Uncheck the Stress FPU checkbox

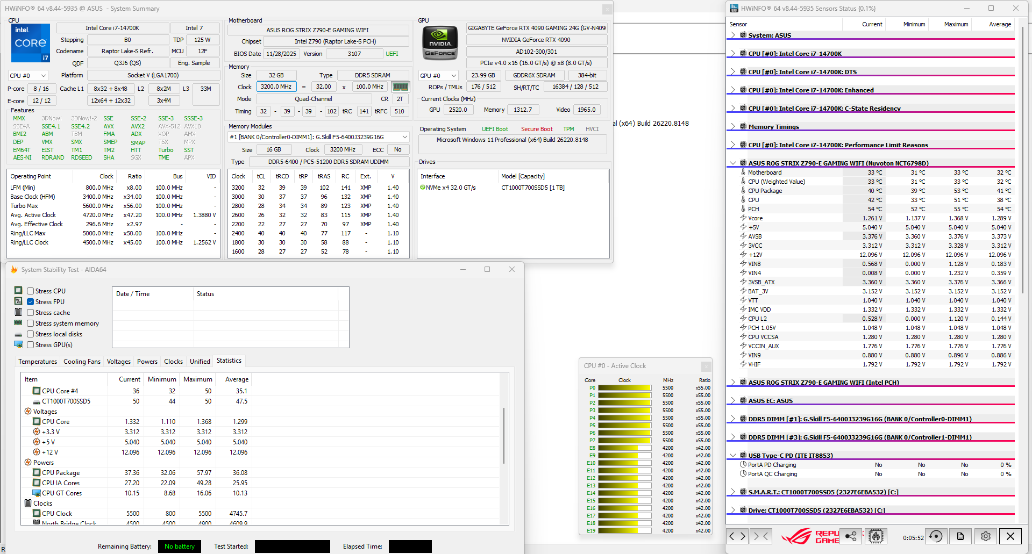point(31,302)
